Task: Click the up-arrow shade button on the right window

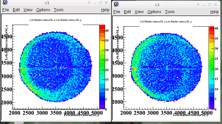Action: 198,4
